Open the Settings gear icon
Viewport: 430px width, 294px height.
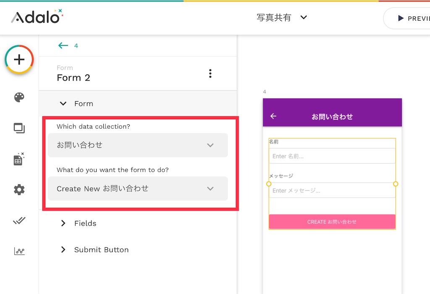[19, 189]
